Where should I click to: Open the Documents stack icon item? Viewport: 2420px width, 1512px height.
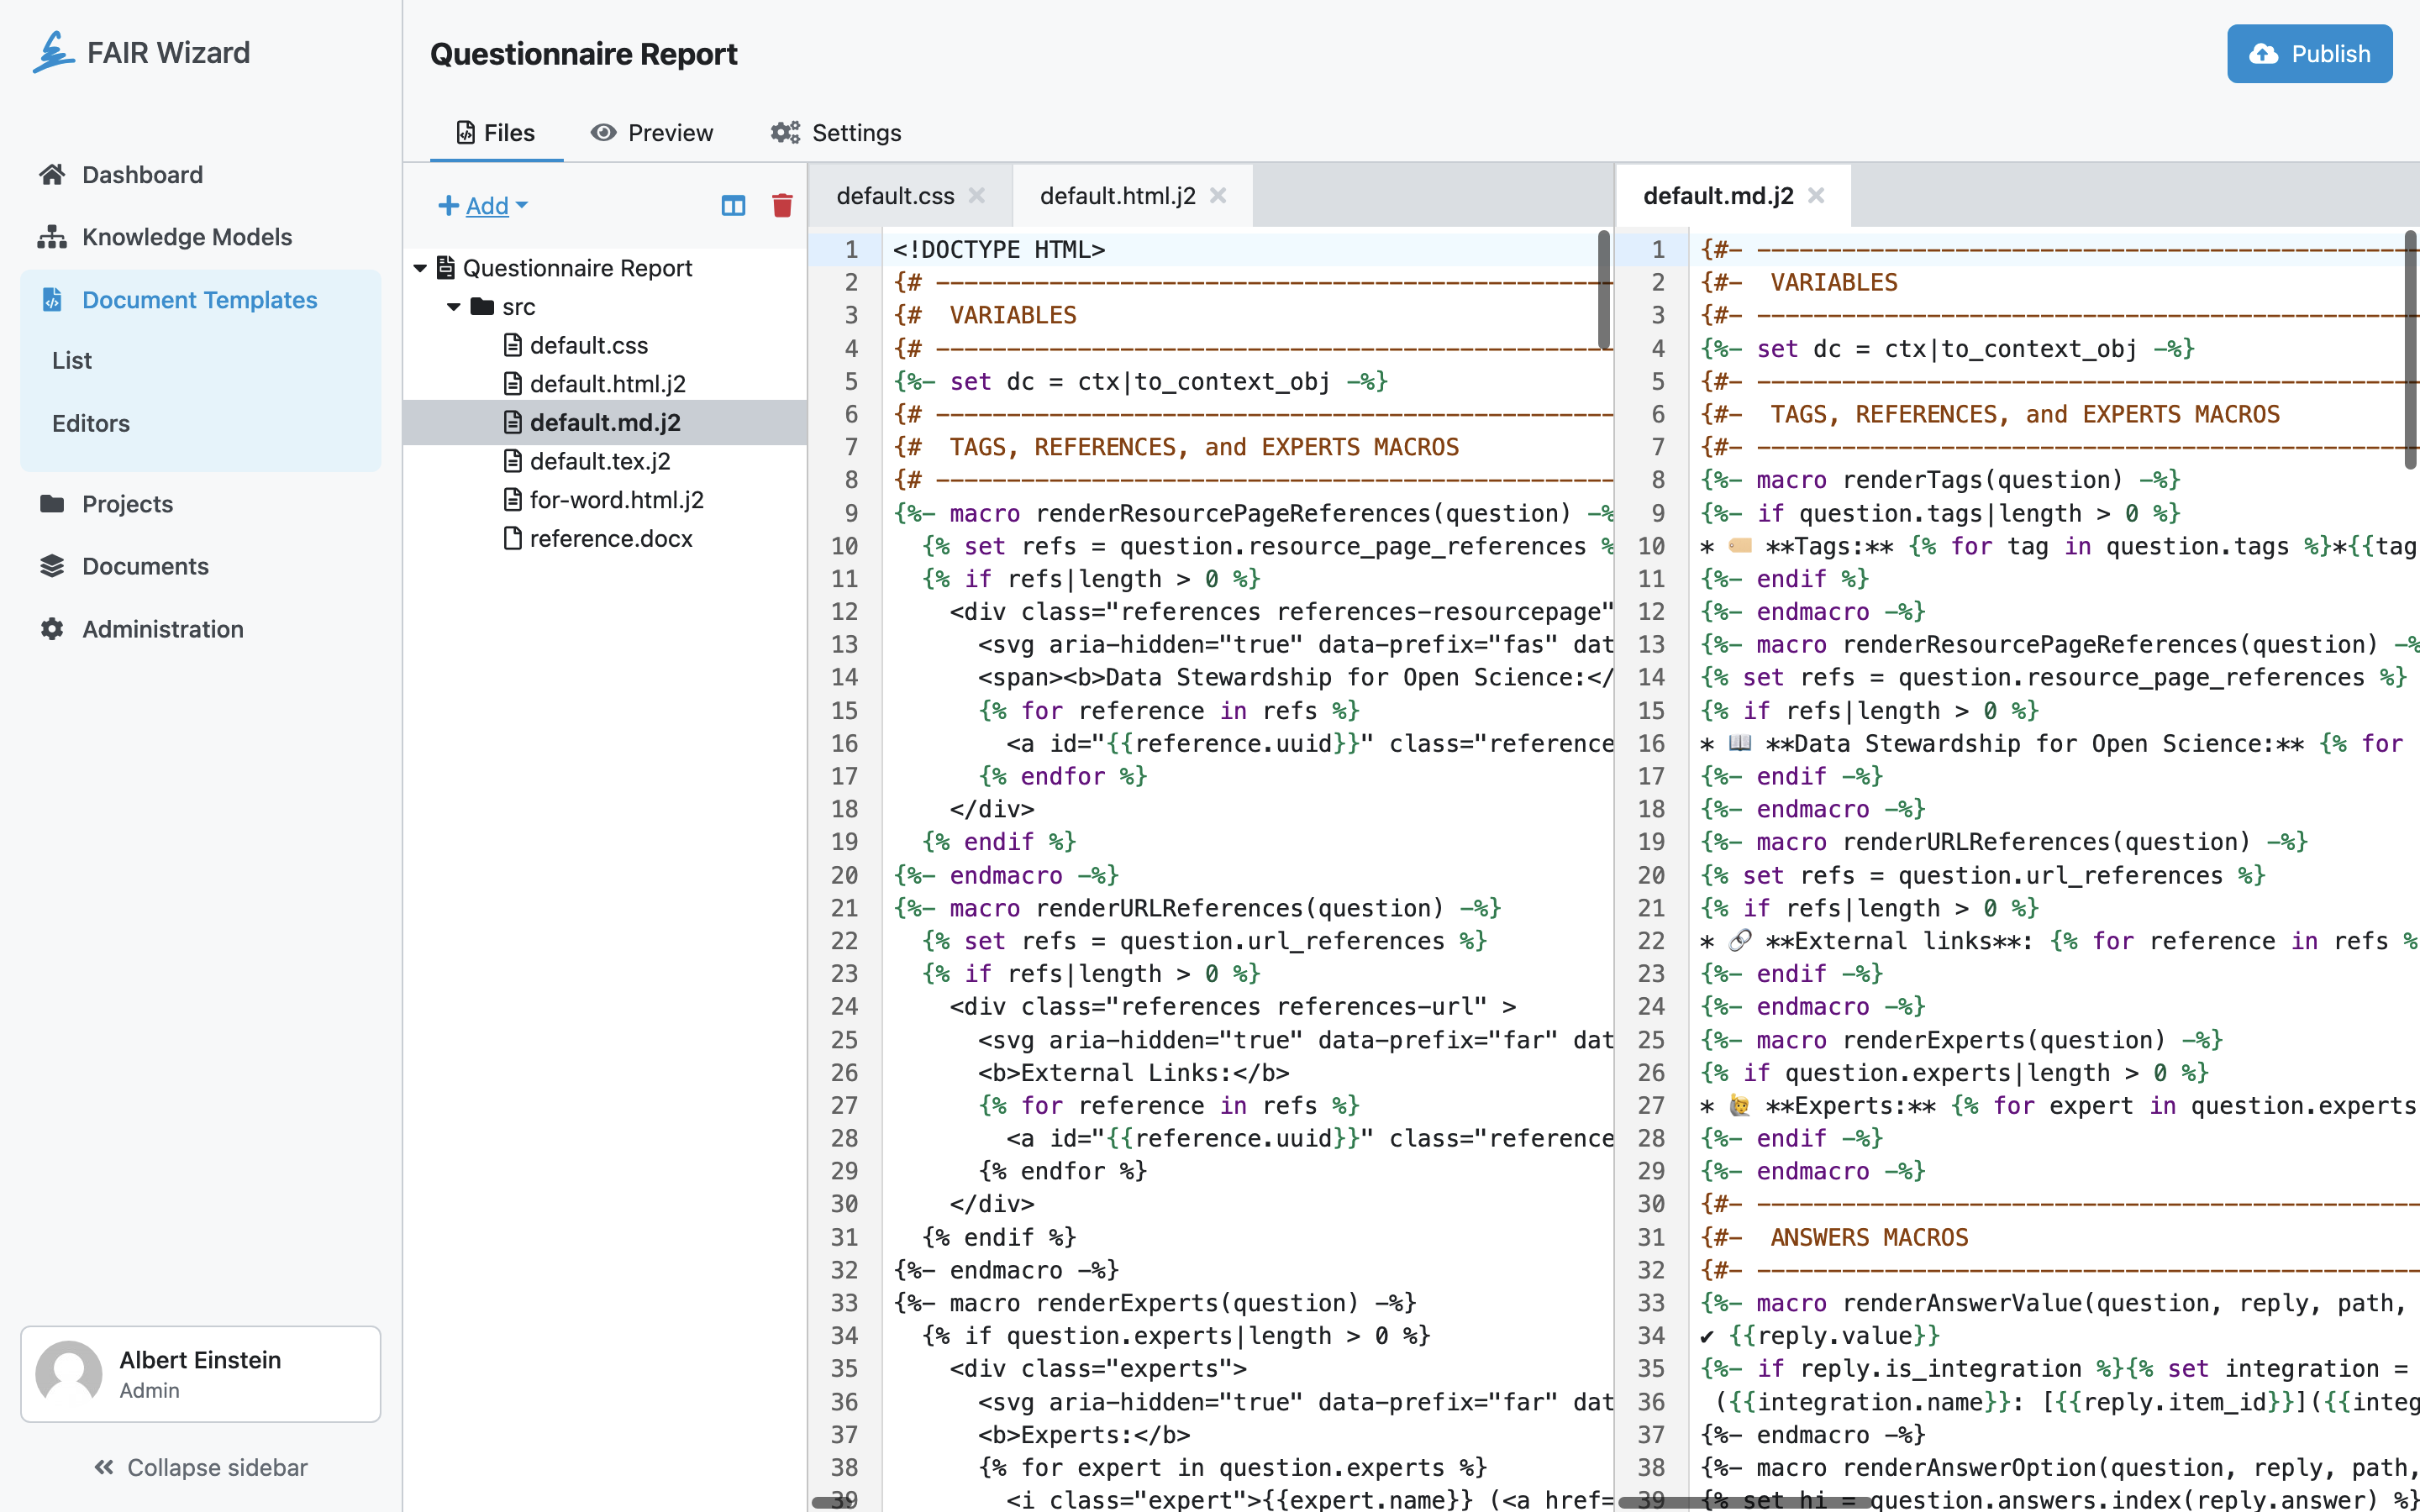(52, 566)
